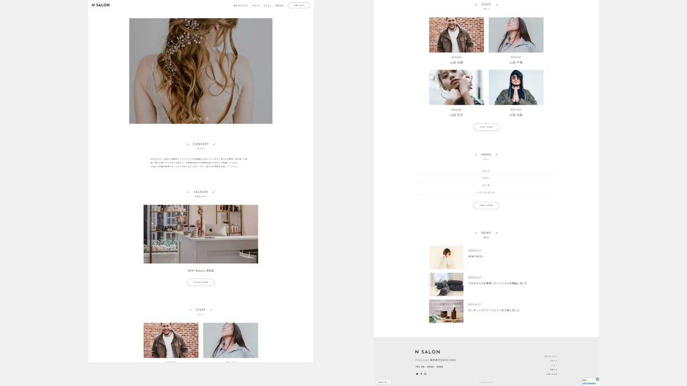687x386 pixels.
Task: Open the staff photo above the name 山田 千尋
Action: (x=516, y=35)
